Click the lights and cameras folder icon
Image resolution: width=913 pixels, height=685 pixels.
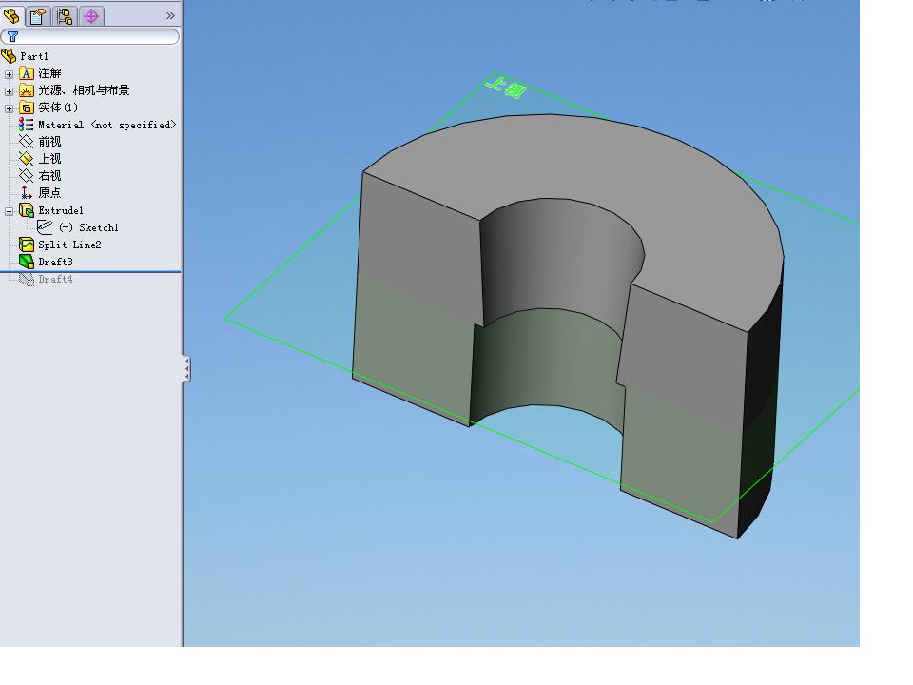click(27, 90)
